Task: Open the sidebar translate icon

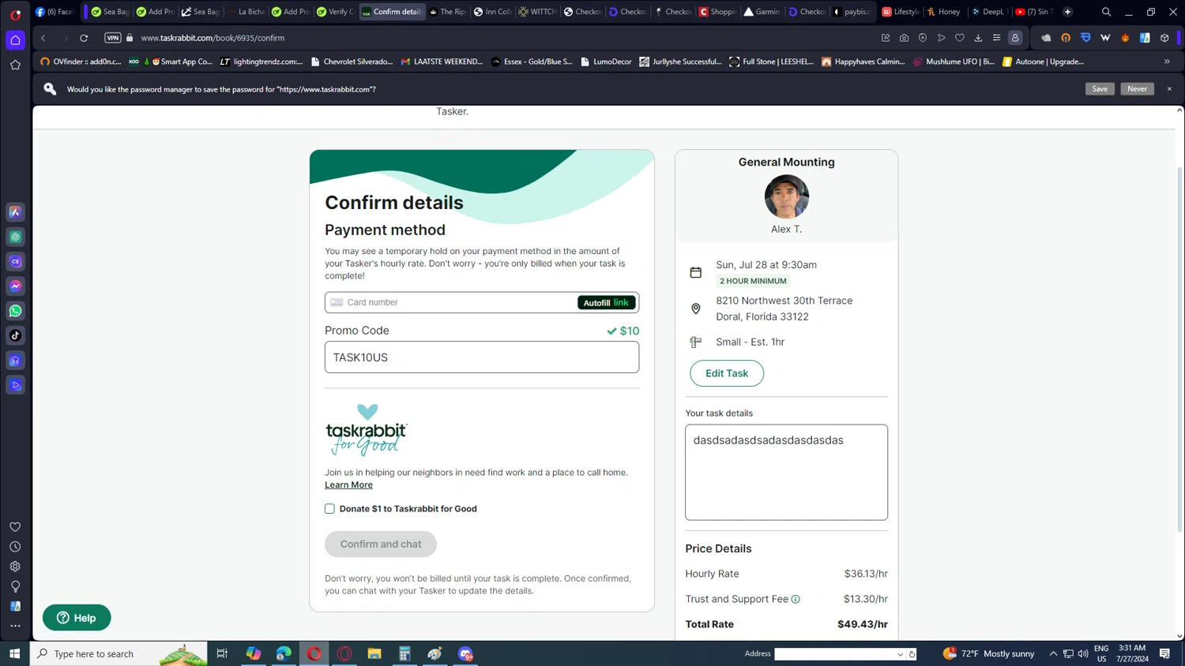Action: (x=15, y=606)
